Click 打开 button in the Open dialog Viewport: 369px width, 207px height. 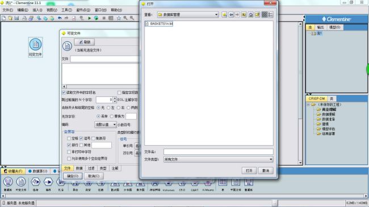point(249,171)
